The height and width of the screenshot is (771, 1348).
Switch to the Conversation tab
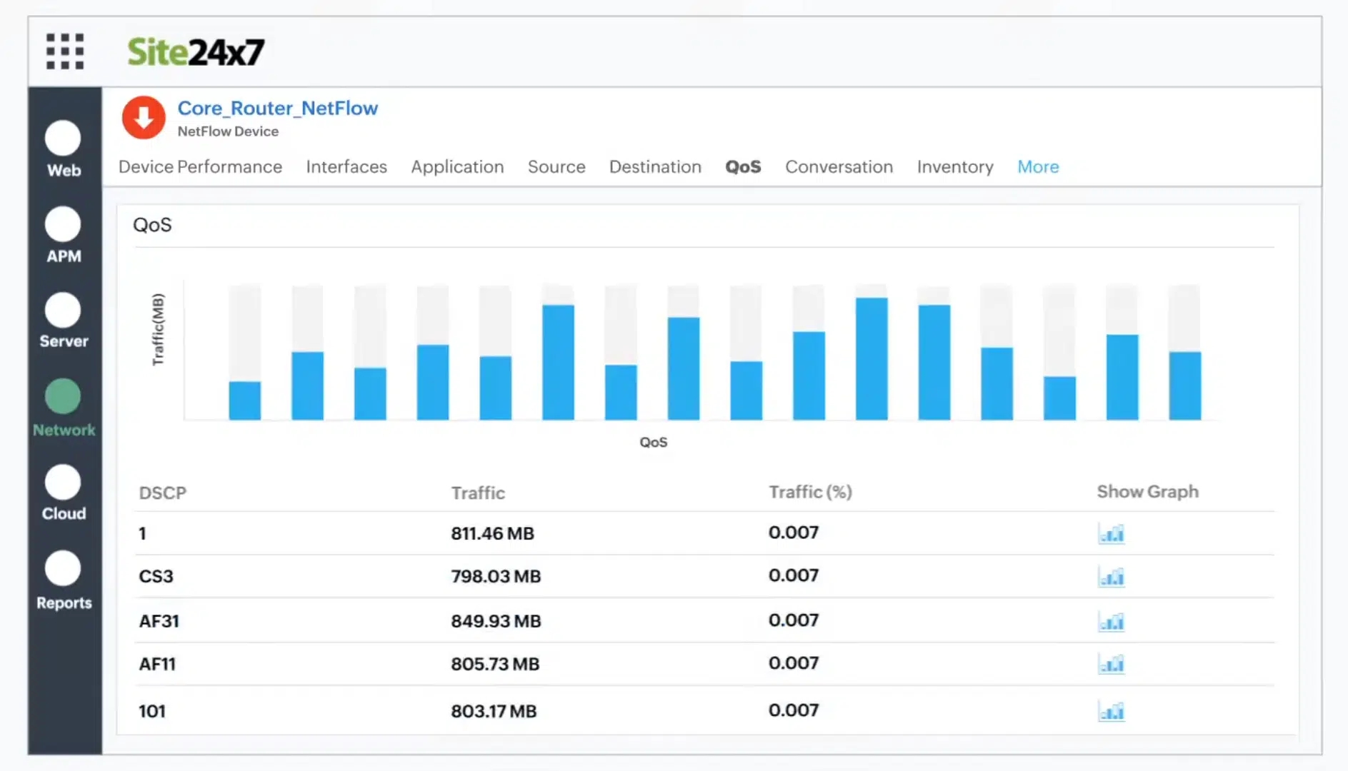(x=839, y=167)
